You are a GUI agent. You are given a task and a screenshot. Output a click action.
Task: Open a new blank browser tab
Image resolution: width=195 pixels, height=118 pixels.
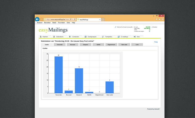coord(103,19)
